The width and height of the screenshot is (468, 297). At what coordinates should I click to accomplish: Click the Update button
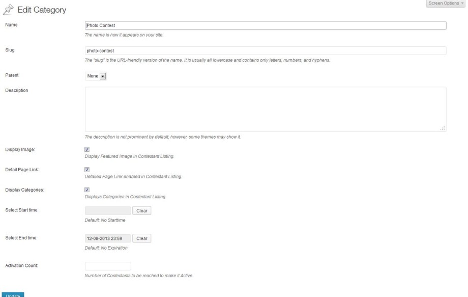(13, 294)
